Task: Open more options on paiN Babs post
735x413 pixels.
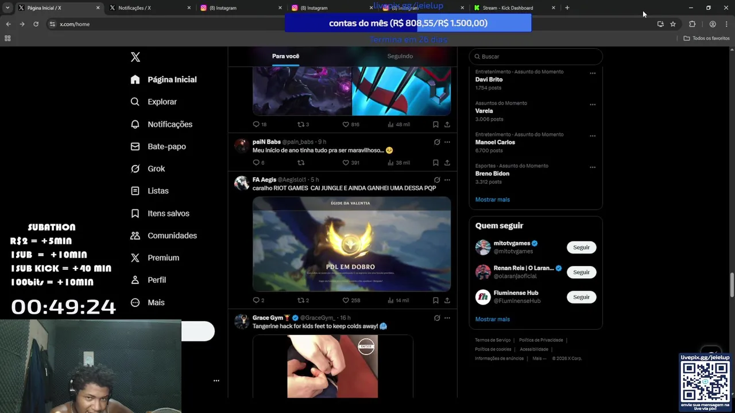Action: 447,142
